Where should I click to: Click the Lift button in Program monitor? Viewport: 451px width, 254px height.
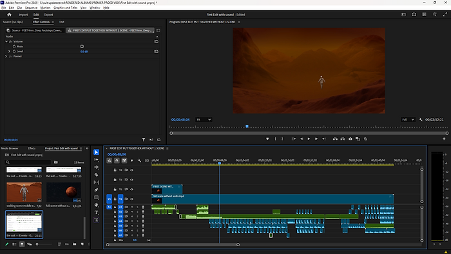click(335, 139)
